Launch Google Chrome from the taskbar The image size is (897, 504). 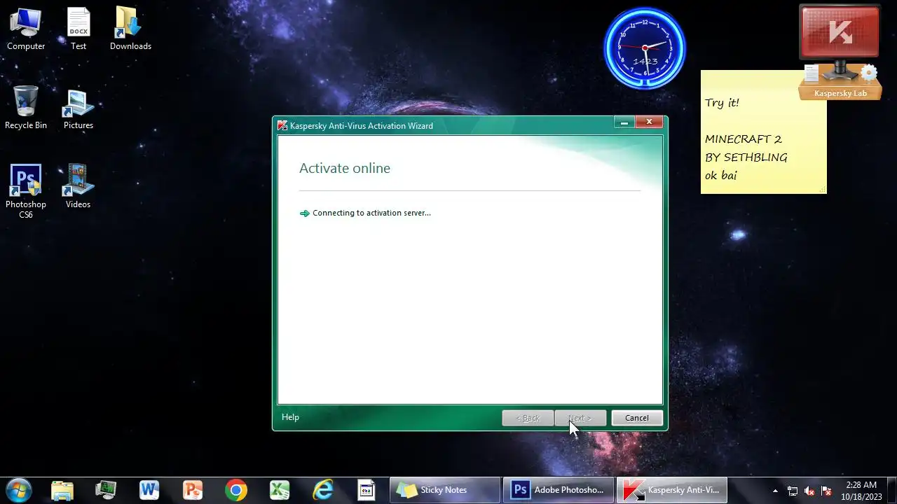[x=236, y=490]
